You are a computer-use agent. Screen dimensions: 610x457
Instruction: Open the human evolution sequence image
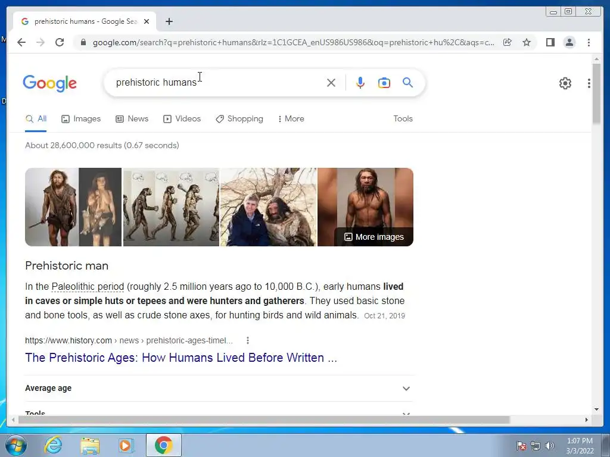tap(171, 207)
